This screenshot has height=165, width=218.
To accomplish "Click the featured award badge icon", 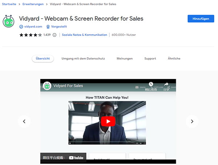I will tap(48, 26).
